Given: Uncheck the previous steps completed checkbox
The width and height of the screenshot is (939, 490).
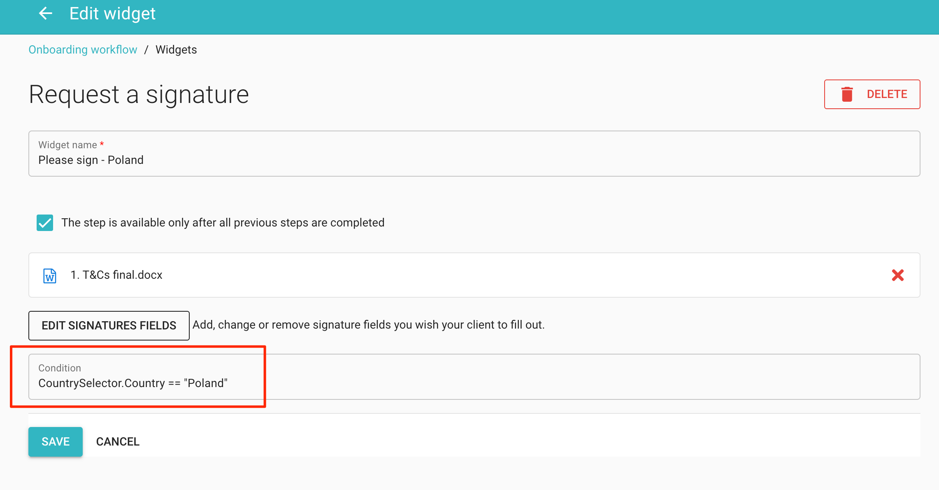Looking at the screenshot, I should [45, 223].
